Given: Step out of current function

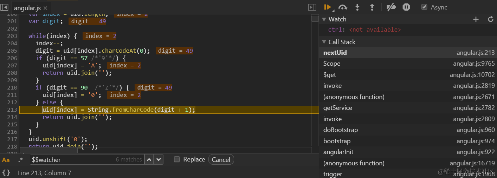Looking at the screenshot, I should point(372,7).
